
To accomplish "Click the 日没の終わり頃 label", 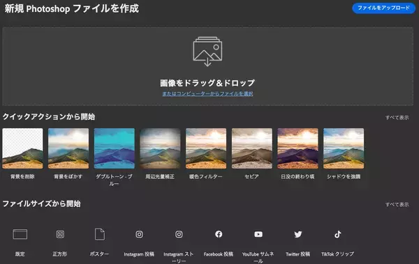I will (x=297, y=176).
